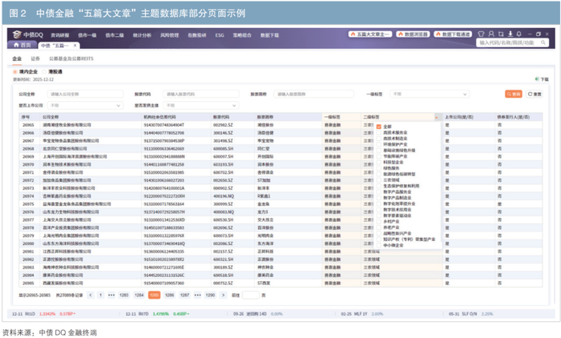Switch to the 证券 tab
Image resolution: width=561 pixels, height=338 pixels.
(35, 59)
